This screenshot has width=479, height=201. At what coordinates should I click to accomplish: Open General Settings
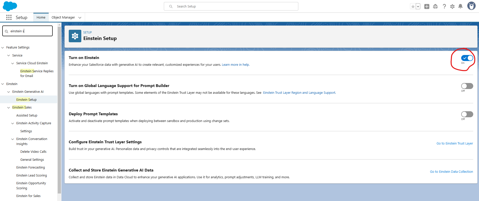pos(32,159)
